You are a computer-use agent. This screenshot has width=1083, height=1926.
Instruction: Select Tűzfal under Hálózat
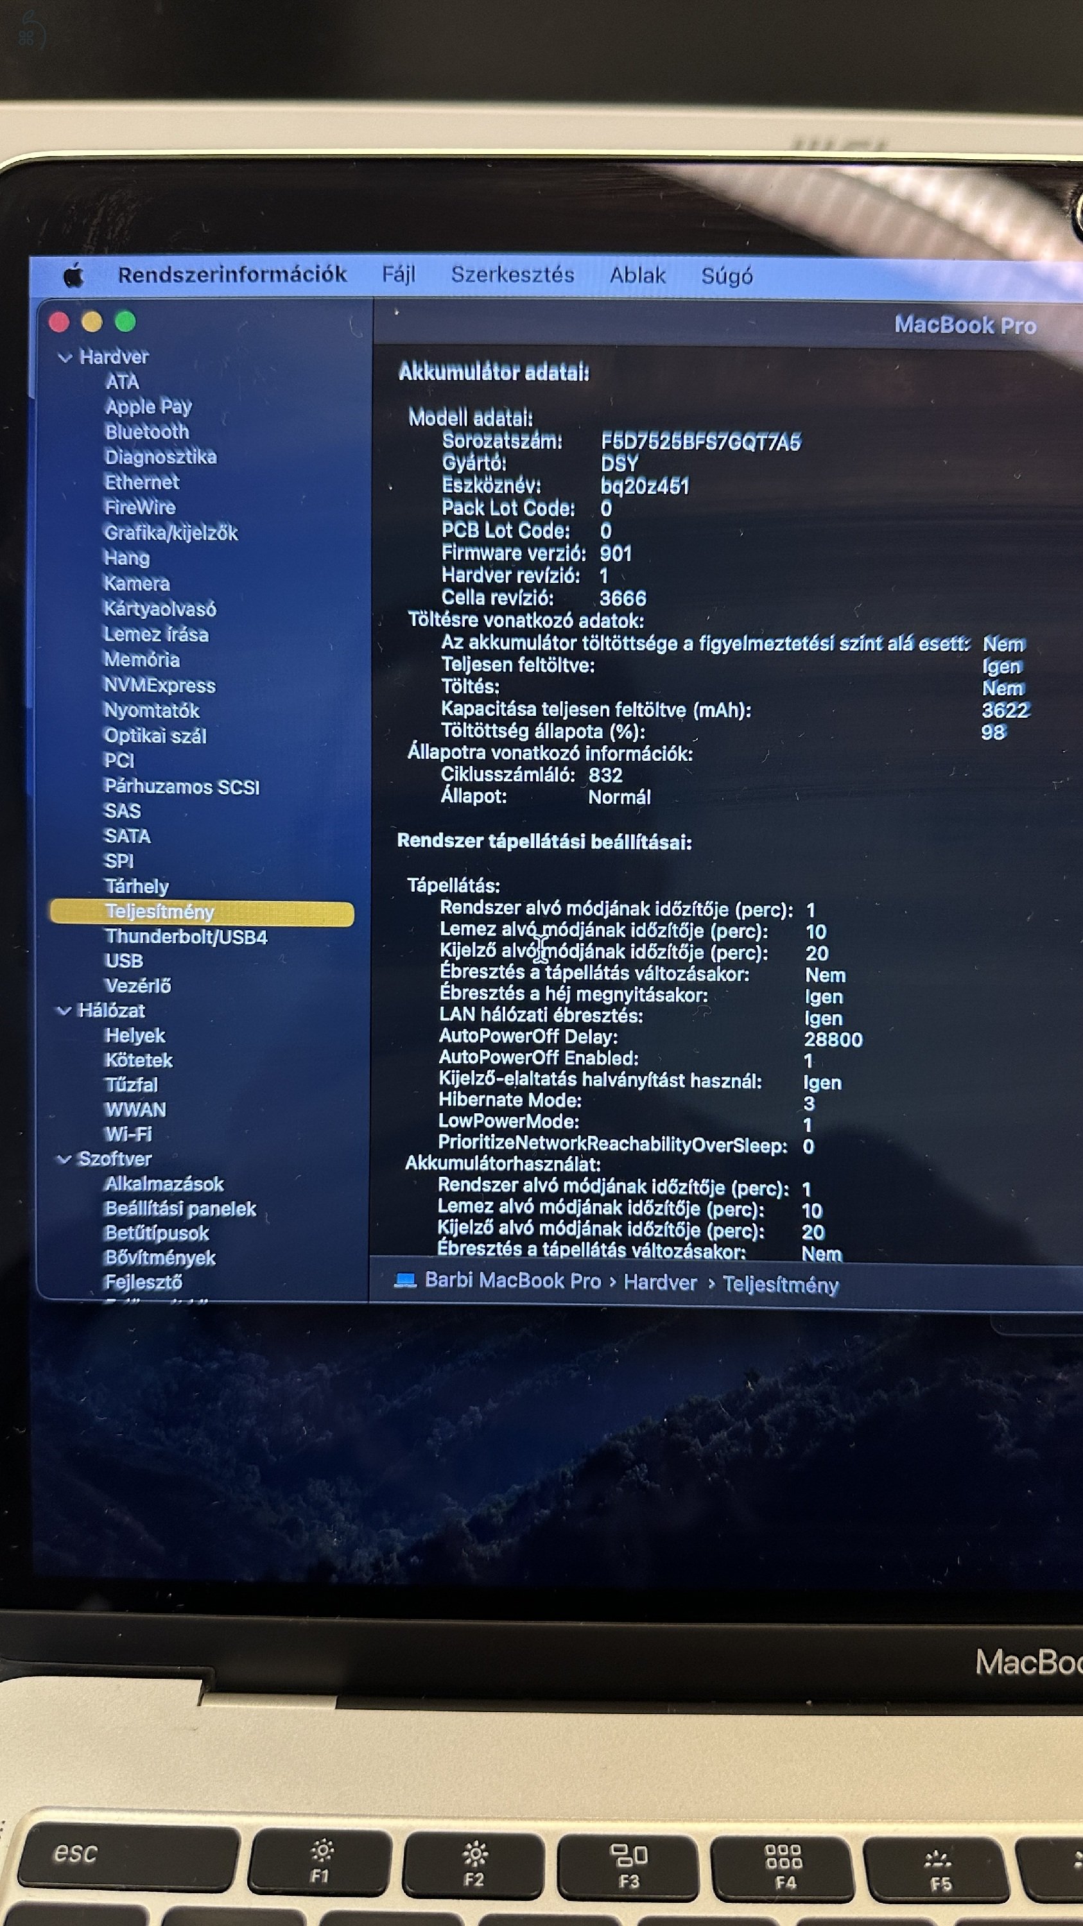pyautogui.click(x=131, y=1085)
